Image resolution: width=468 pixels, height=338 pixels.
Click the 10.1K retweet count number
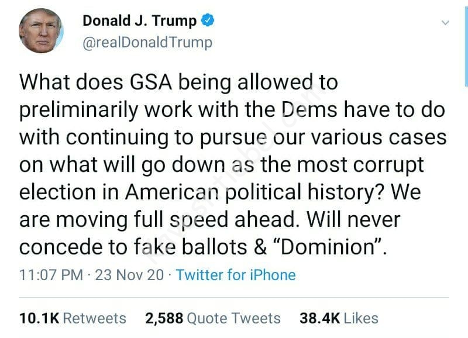click(39, 318)
